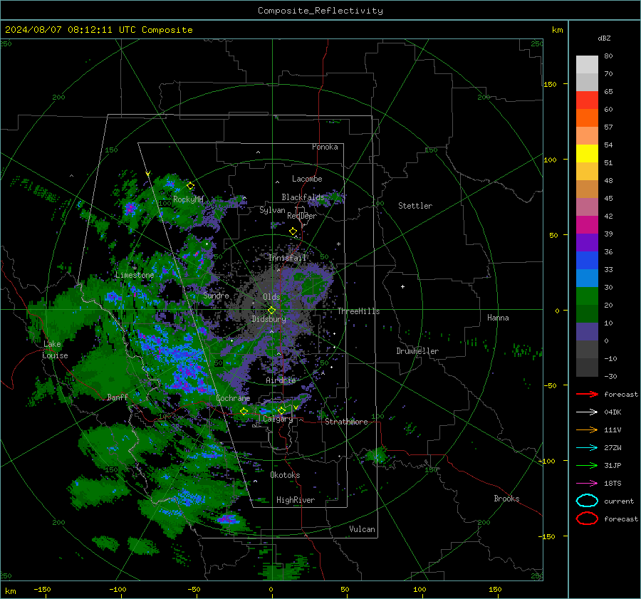
Task: Pick the green 31JP arrow legend icon
Action: coord(587,465)
